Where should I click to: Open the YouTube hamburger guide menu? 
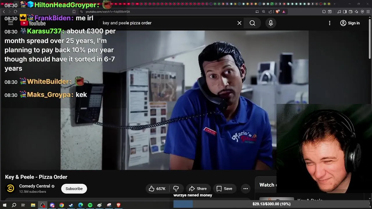[x=10, y=23]
